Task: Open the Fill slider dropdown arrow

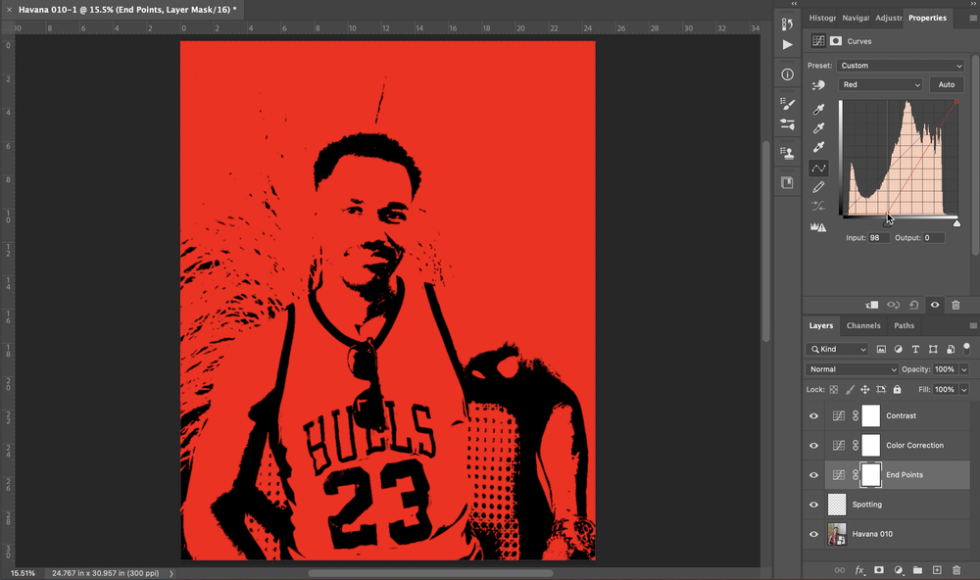Action: (964, 389)
